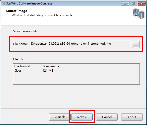Screen dimensions: 147x125
Task: Cancel the image conversion wizard
Action: pos(107,117)
